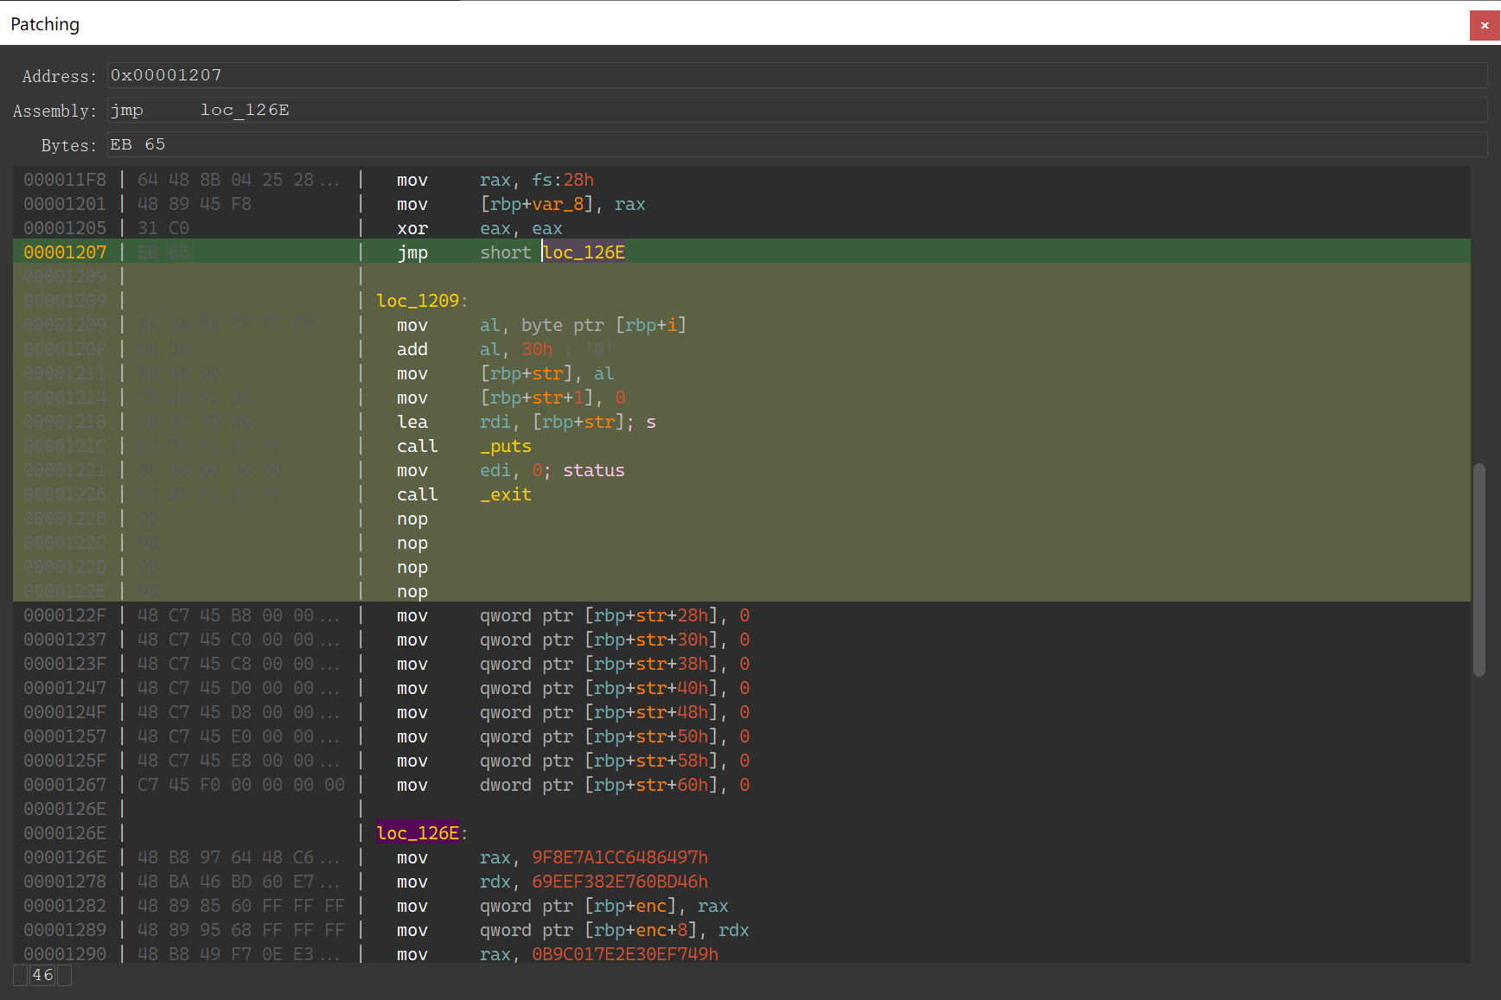The height and width of the screenshot is (1000, 1501).
Task: Click the [rbp+var_8] operand
Action: click(x=537, y=204)
